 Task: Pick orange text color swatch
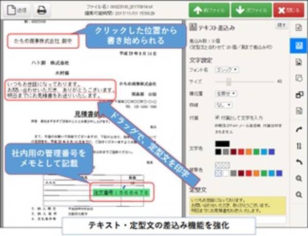point(248,152)
